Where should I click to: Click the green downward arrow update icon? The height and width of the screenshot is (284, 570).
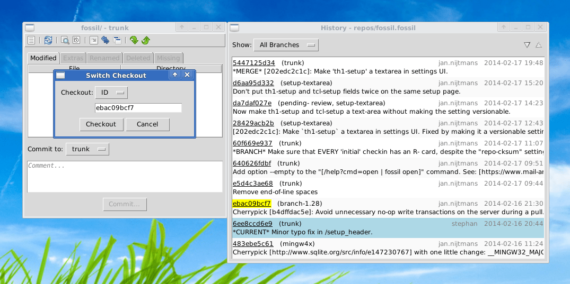click(x=134, y=40)
